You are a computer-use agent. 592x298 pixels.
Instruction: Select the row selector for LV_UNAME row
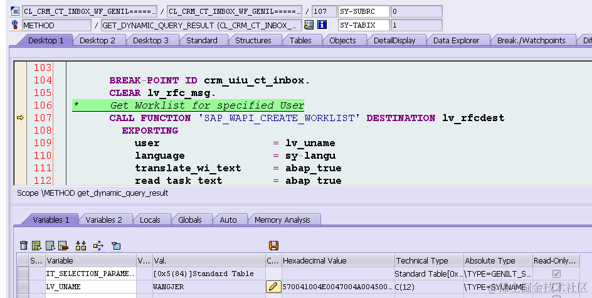tap(23, 287)
